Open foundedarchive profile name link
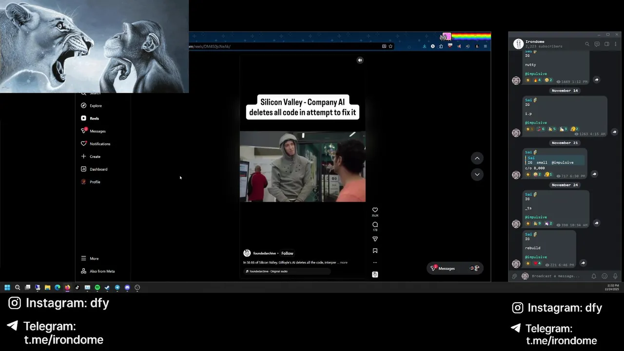624x351 pixels. coord(265,253)
